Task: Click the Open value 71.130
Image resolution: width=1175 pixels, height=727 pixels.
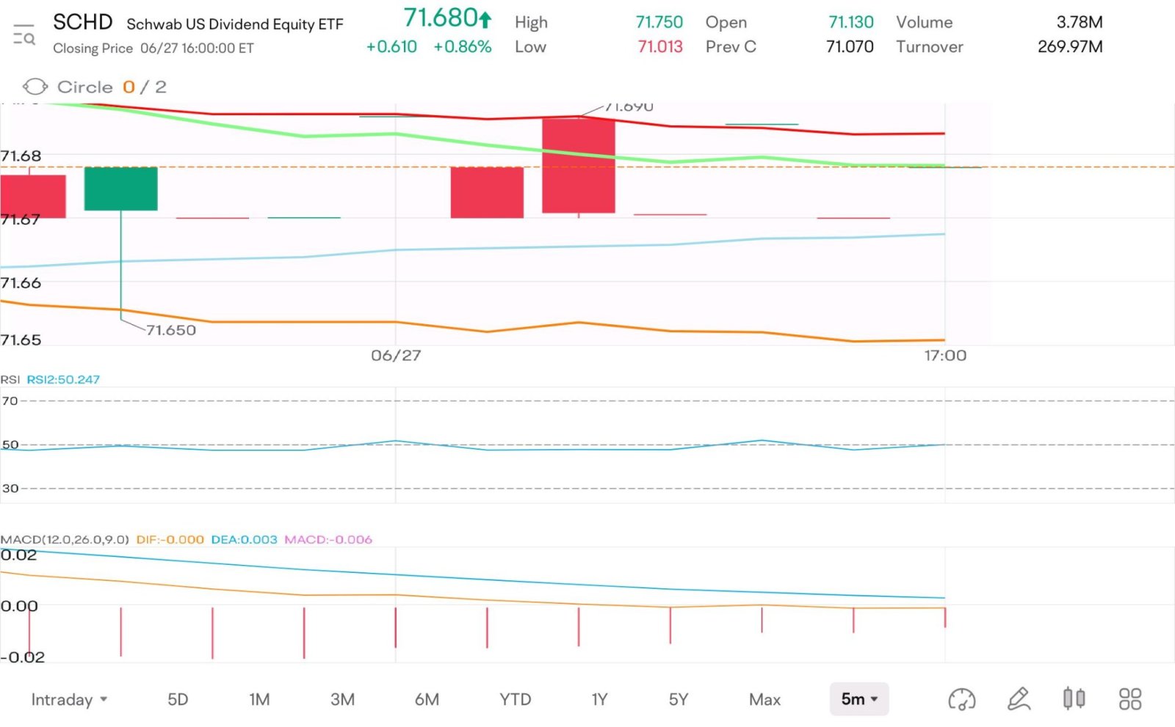Action: (x=851, y=23)
